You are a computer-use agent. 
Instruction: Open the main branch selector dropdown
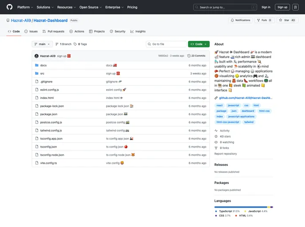[42, 44]
